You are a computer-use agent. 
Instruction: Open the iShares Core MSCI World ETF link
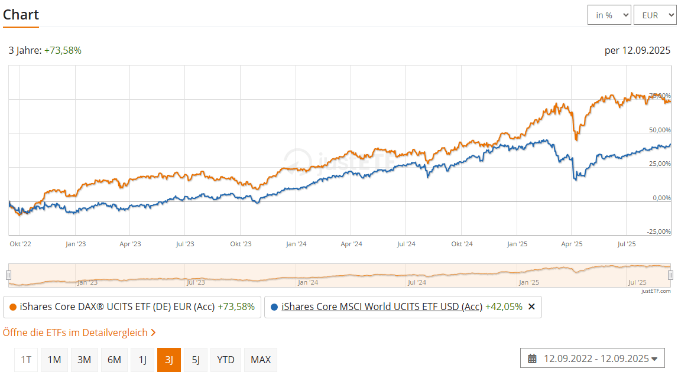[x=382, y=306]
